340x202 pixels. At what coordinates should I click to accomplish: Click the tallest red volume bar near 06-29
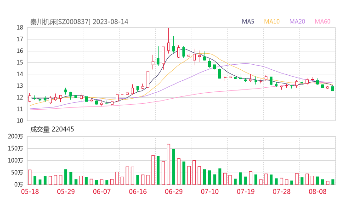click(x=168, y=164)
